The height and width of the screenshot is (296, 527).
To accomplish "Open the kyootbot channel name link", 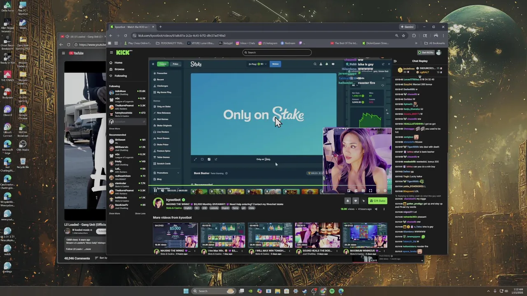I will click(173, 200).
